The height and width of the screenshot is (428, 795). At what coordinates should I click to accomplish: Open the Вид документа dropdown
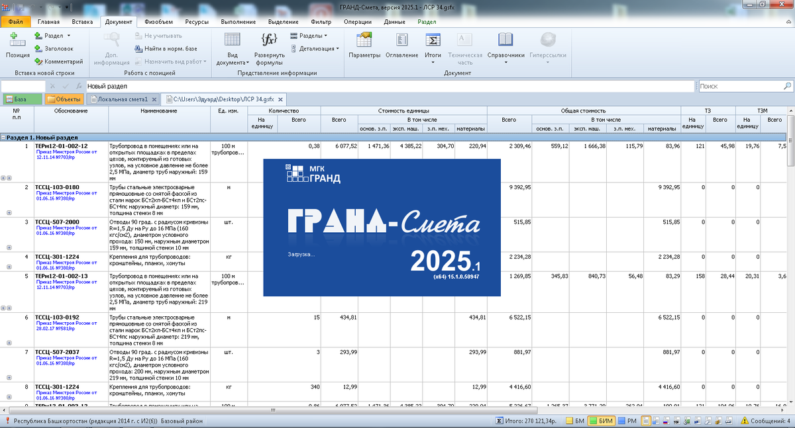233,48
